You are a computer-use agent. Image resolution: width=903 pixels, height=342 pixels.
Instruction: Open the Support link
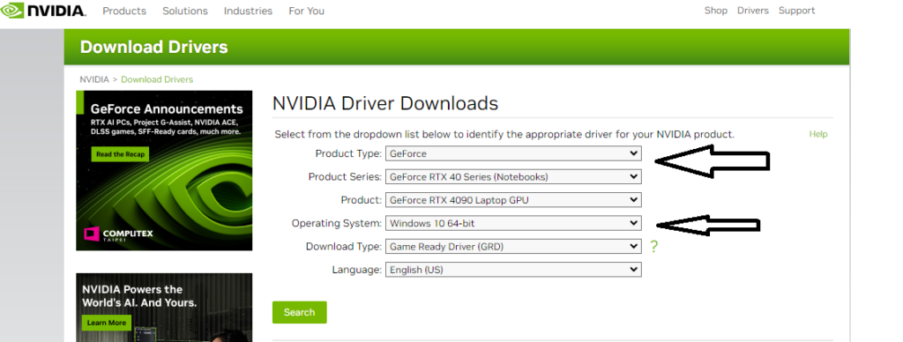796,11
